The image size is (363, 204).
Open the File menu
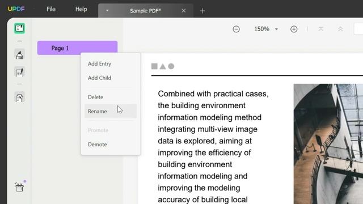(51, 9)
